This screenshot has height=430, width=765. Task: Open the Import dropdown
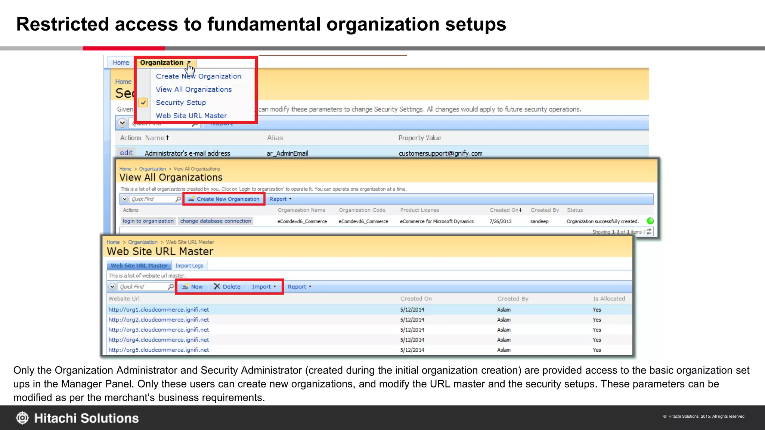coord(264,287)
